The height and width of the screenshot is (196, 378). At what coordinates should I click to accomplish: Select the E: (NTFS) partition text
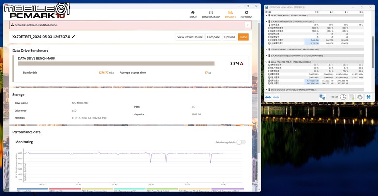[x=90, y=118]
